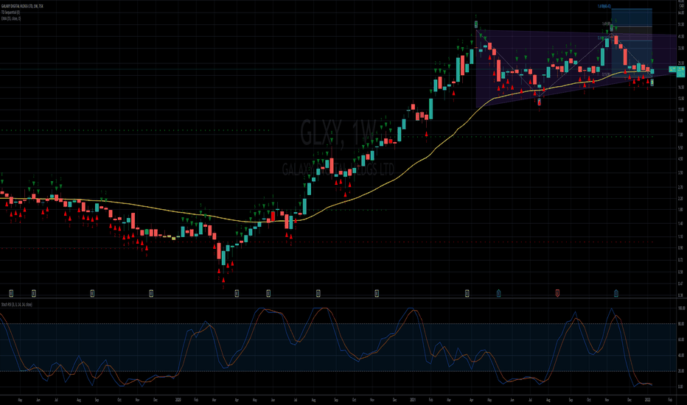Click the 2020 label on time axis
Viewport: 687px width, 405px height.
(x=178, y=400)
